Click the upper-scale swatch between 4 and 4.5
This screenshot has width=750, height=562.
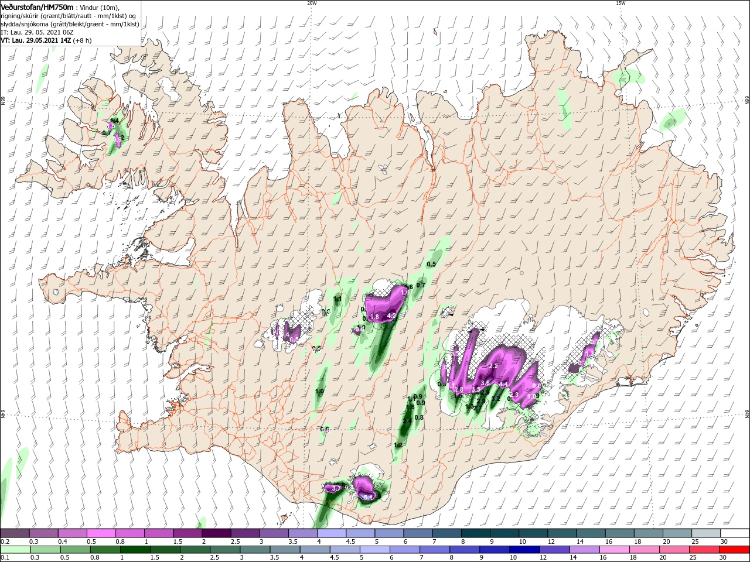(x=331, y=533)
